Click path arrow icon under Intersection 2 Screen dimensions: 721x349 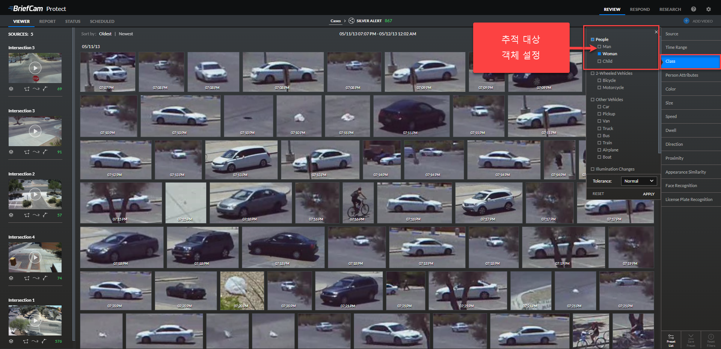click(x=36, y=215)
